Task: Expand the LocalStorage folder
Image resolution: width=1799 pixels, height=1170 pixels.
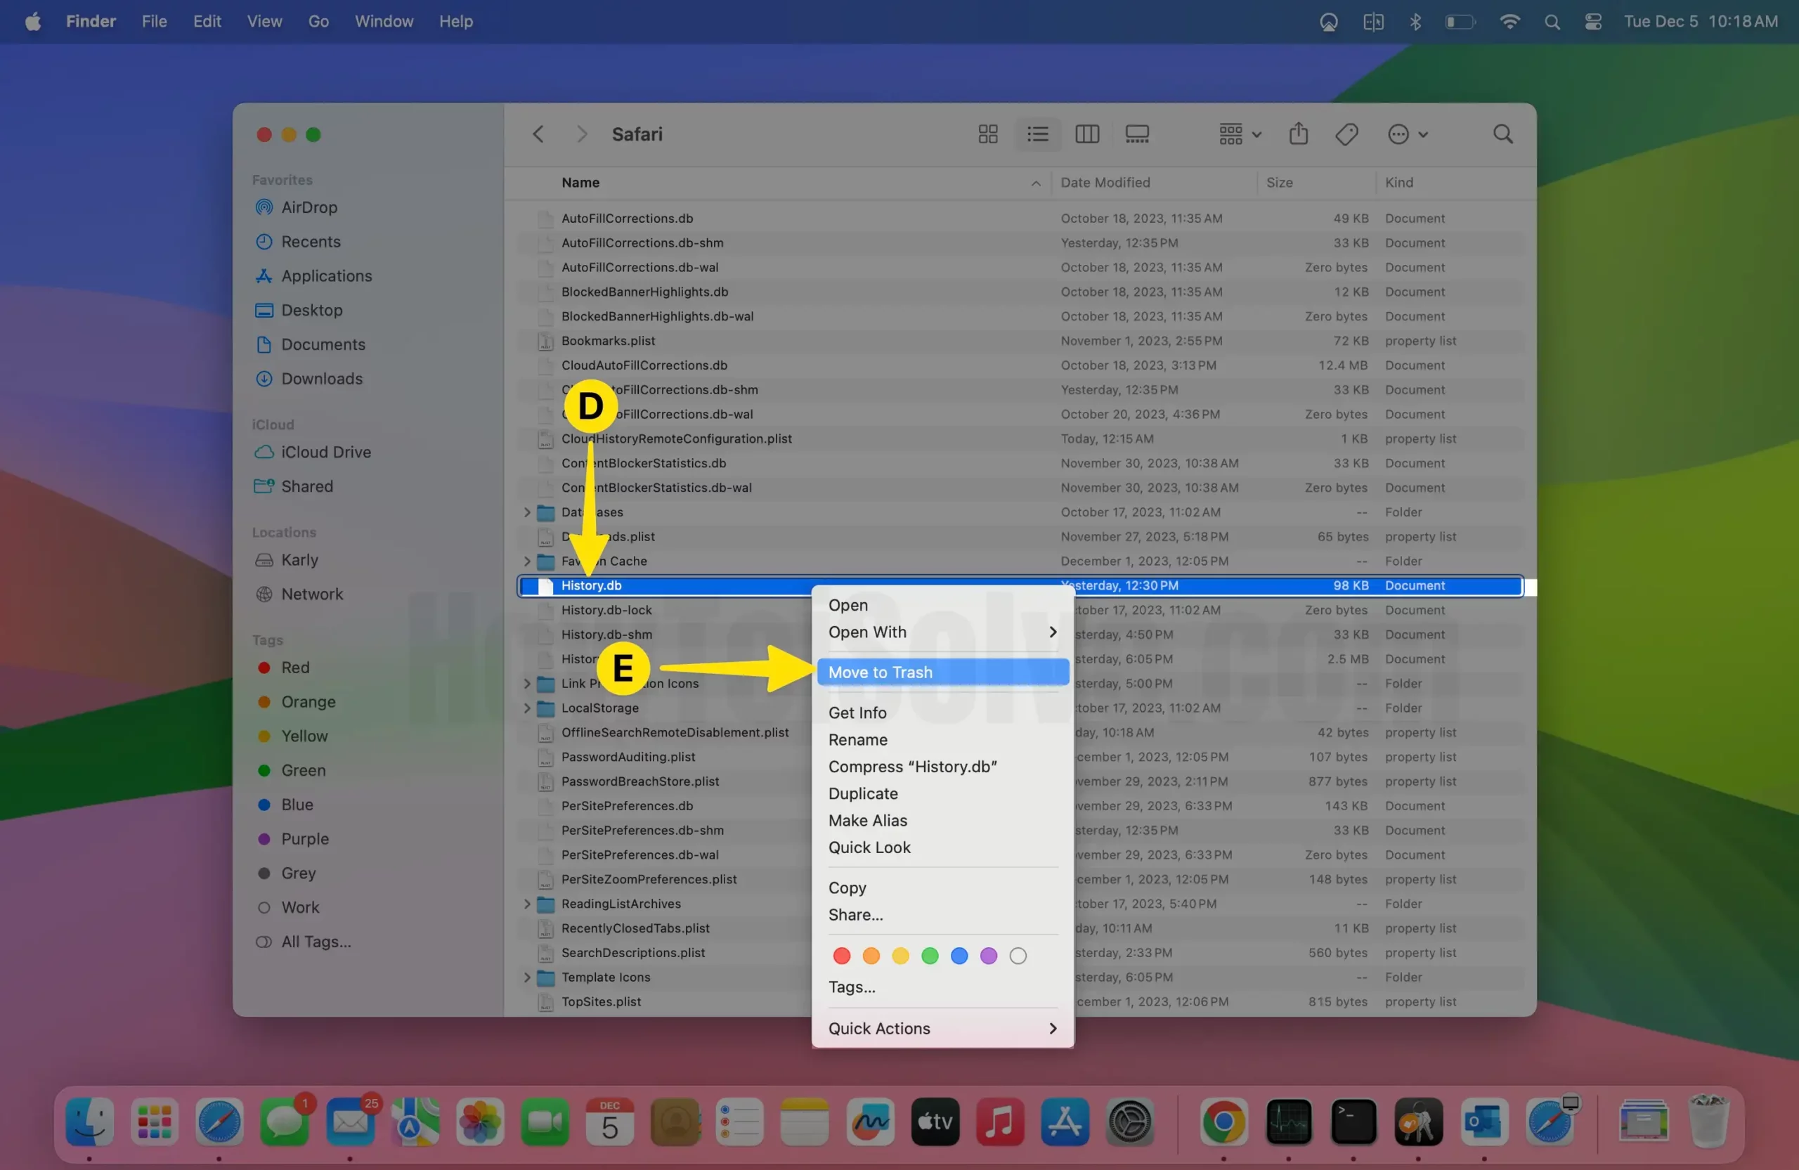Action: pos(527,708)
